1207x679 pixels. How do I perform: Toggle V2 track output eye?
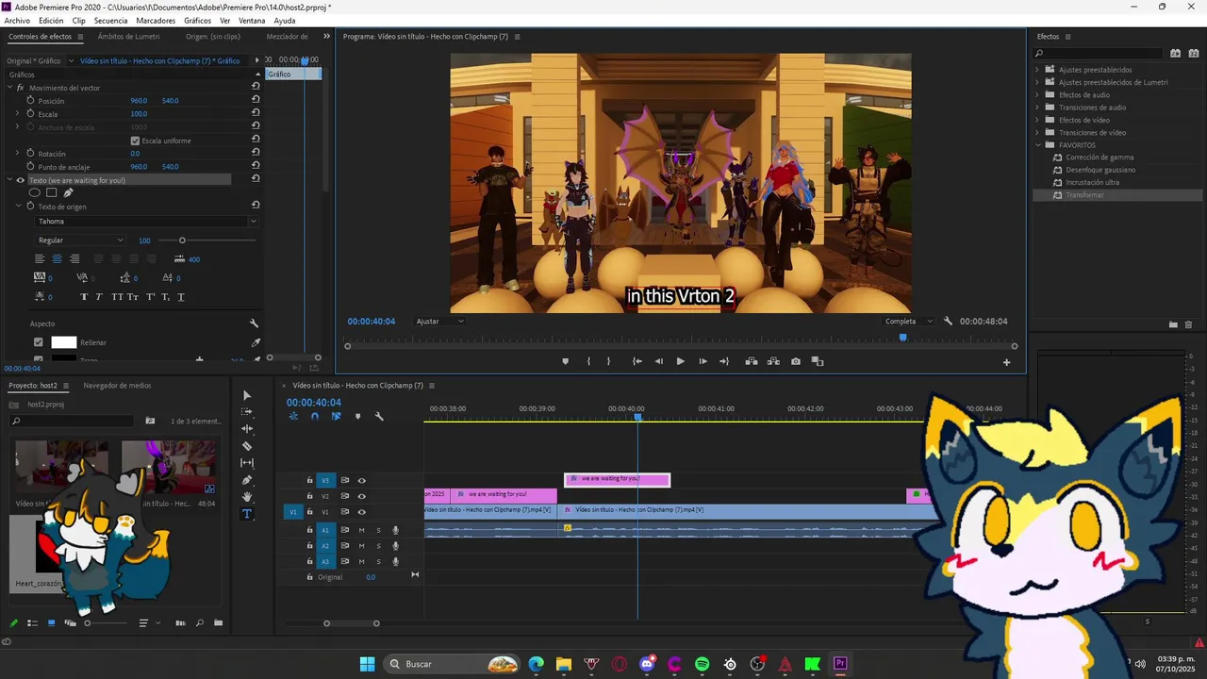pyautogui.click(x=361, y=496)
